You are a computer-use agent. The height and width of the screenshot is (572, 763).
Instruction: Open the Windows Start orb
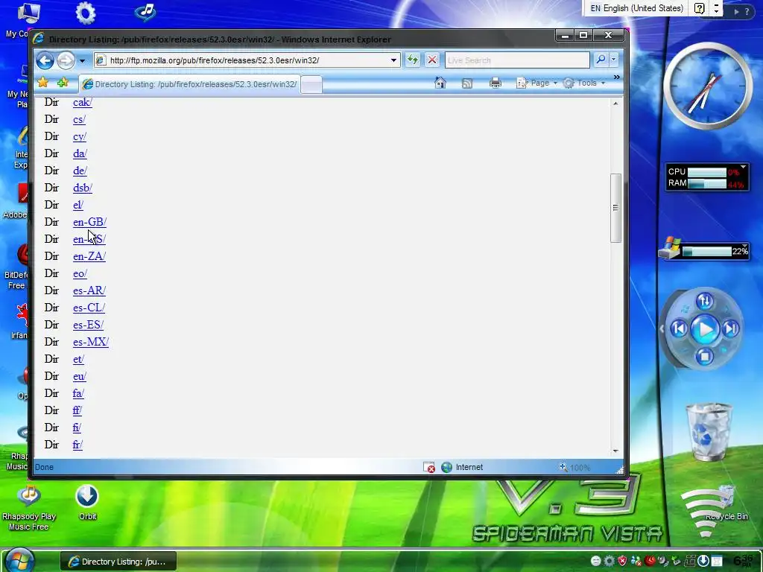click(19, 560)
